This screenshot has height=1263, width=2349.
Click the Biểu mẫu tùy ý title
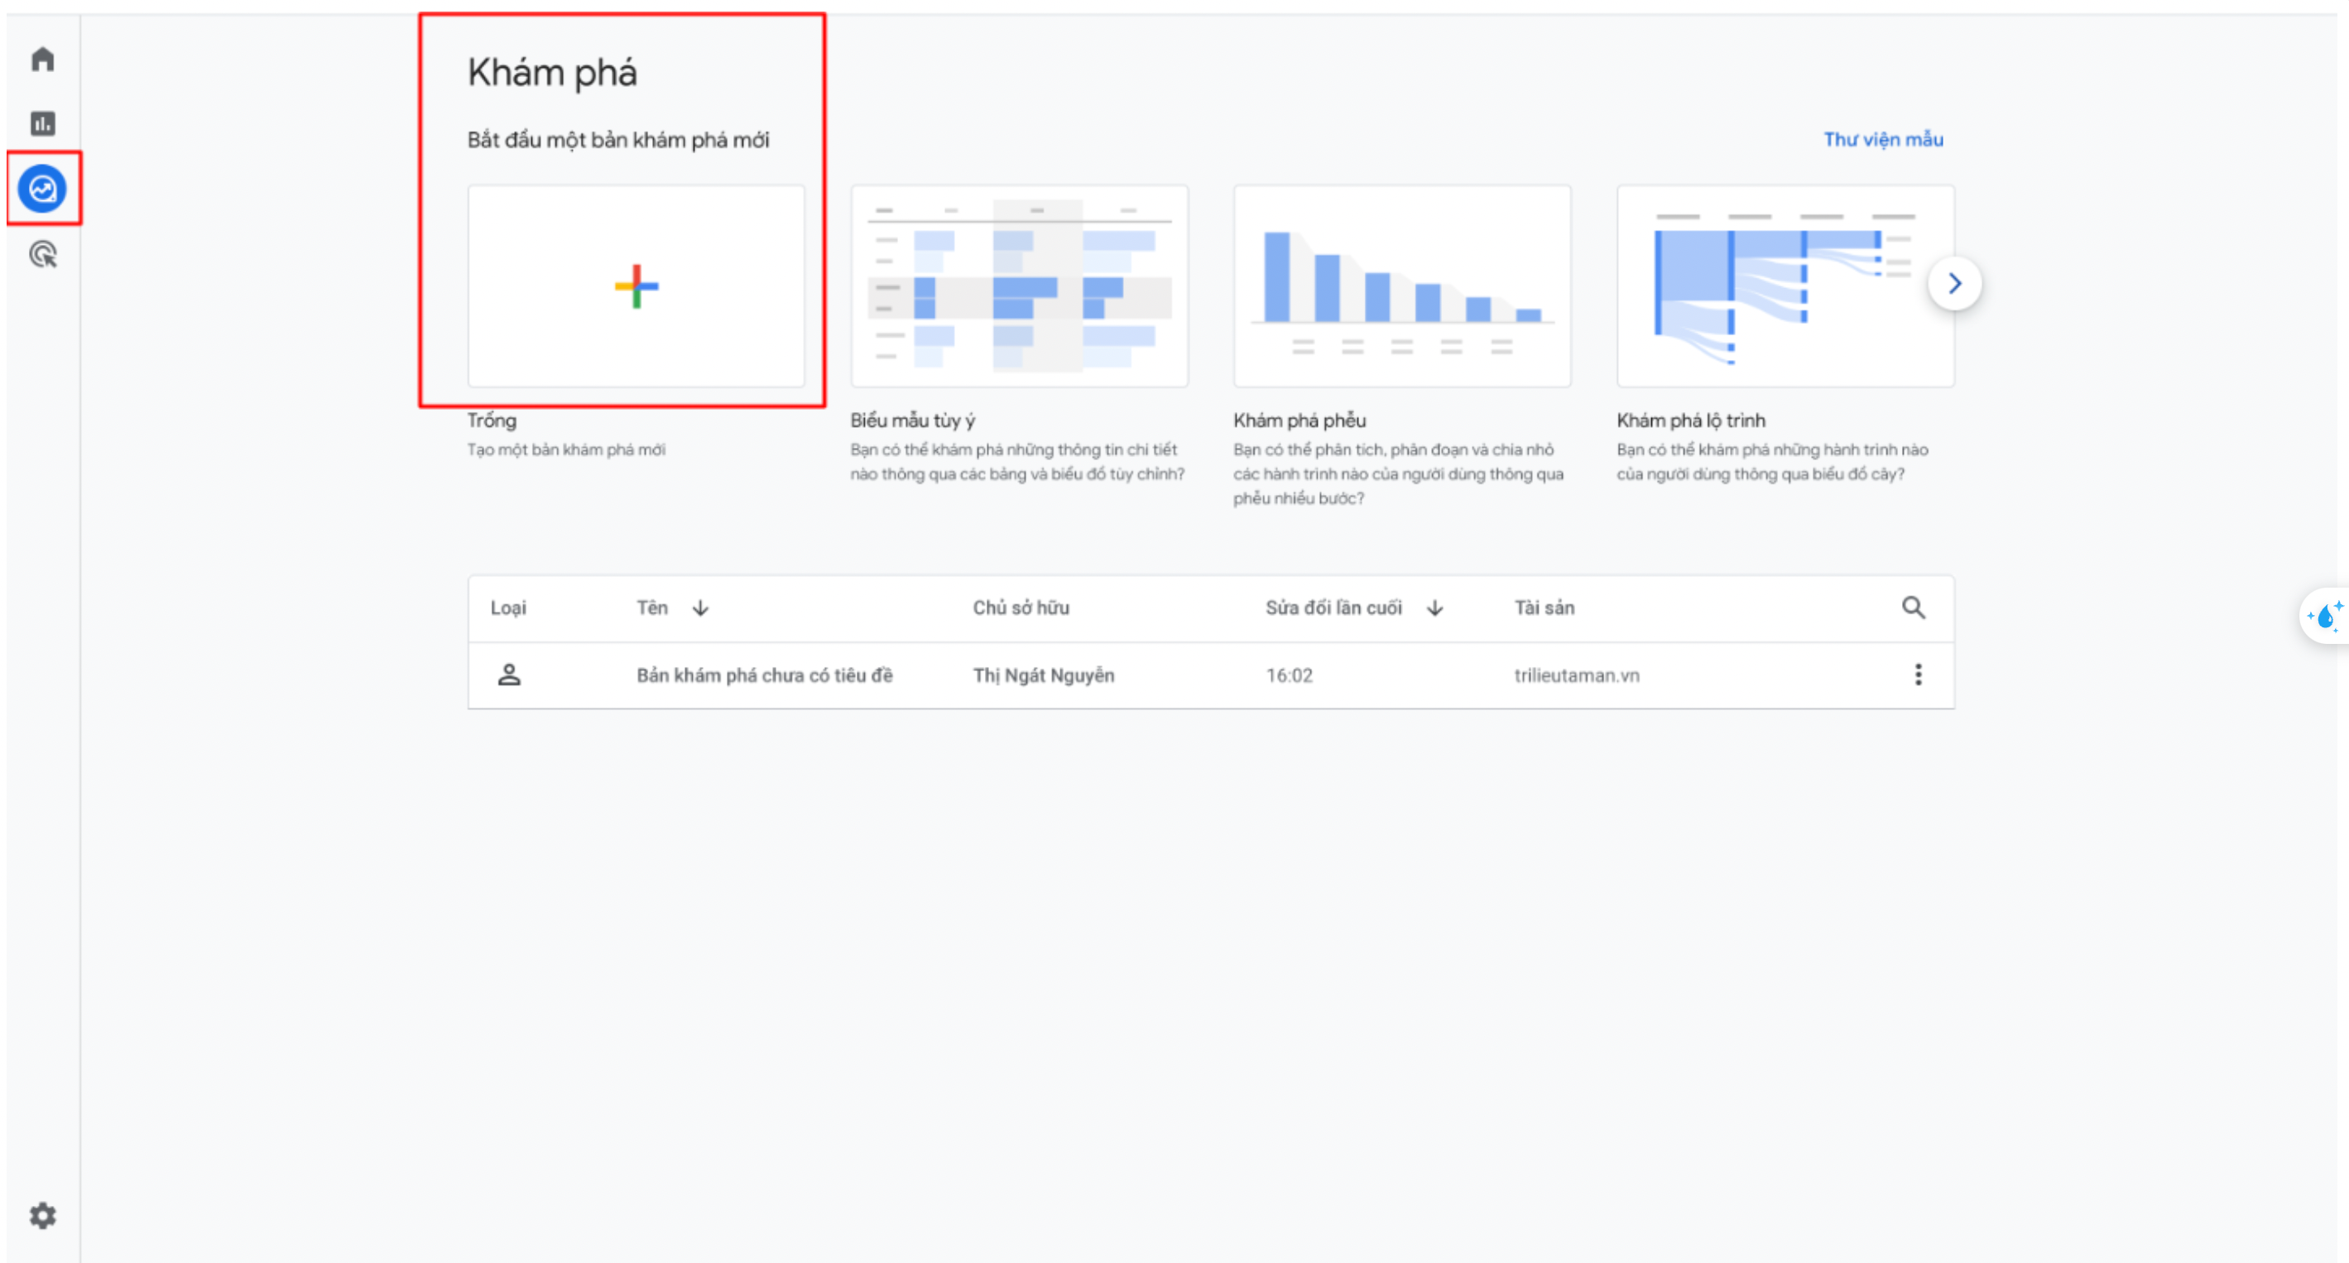tap(913, 420)
